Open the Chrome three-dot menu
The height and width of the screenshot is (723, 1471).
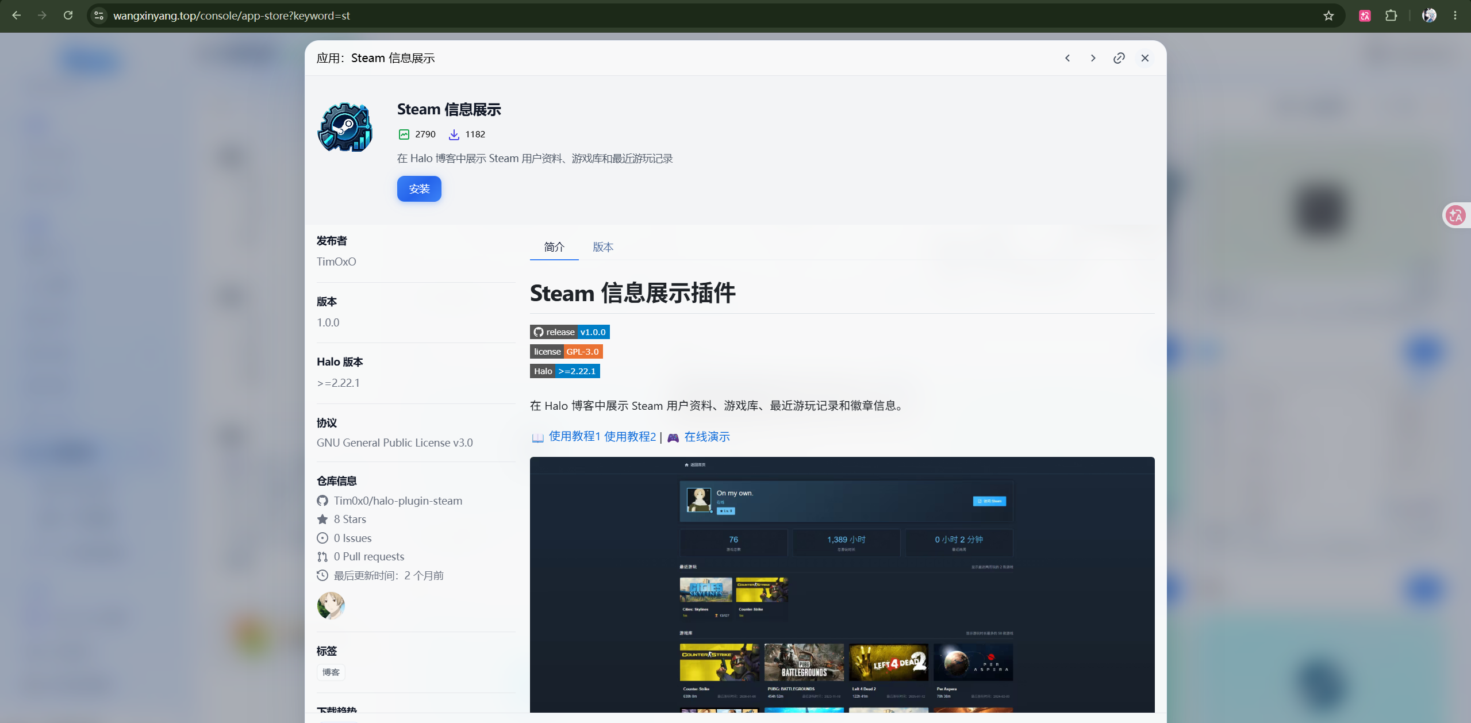[1455, 16]
